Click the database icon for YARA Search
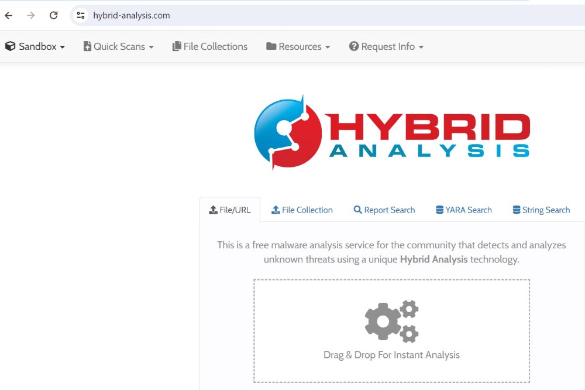 pyautogui.click(x=440, y=210)
